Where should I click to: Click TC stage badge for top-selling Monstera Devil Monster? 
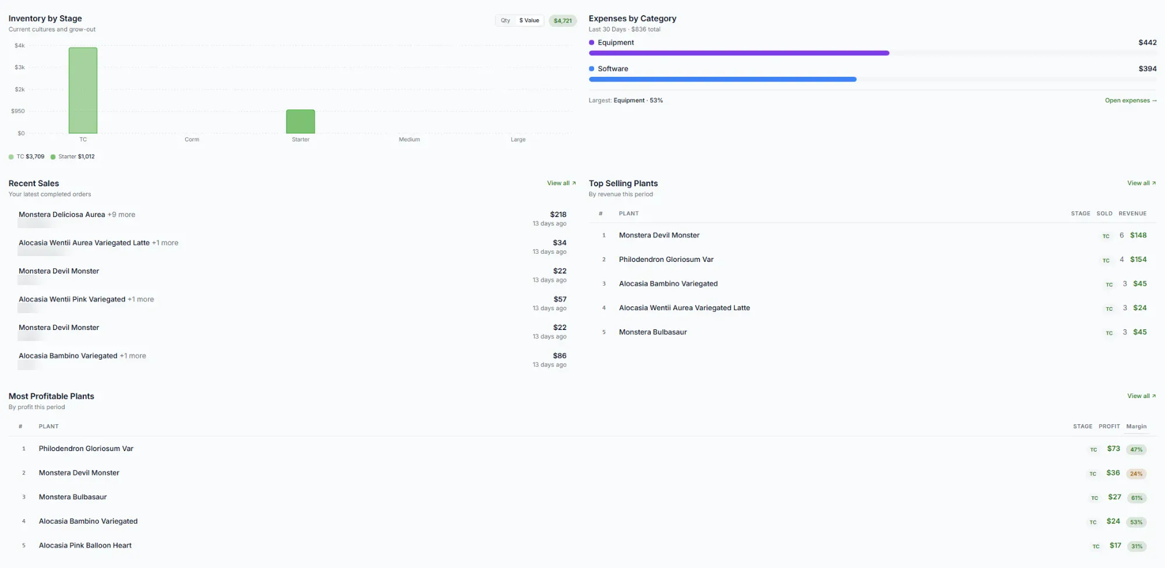click(1106, 236)
